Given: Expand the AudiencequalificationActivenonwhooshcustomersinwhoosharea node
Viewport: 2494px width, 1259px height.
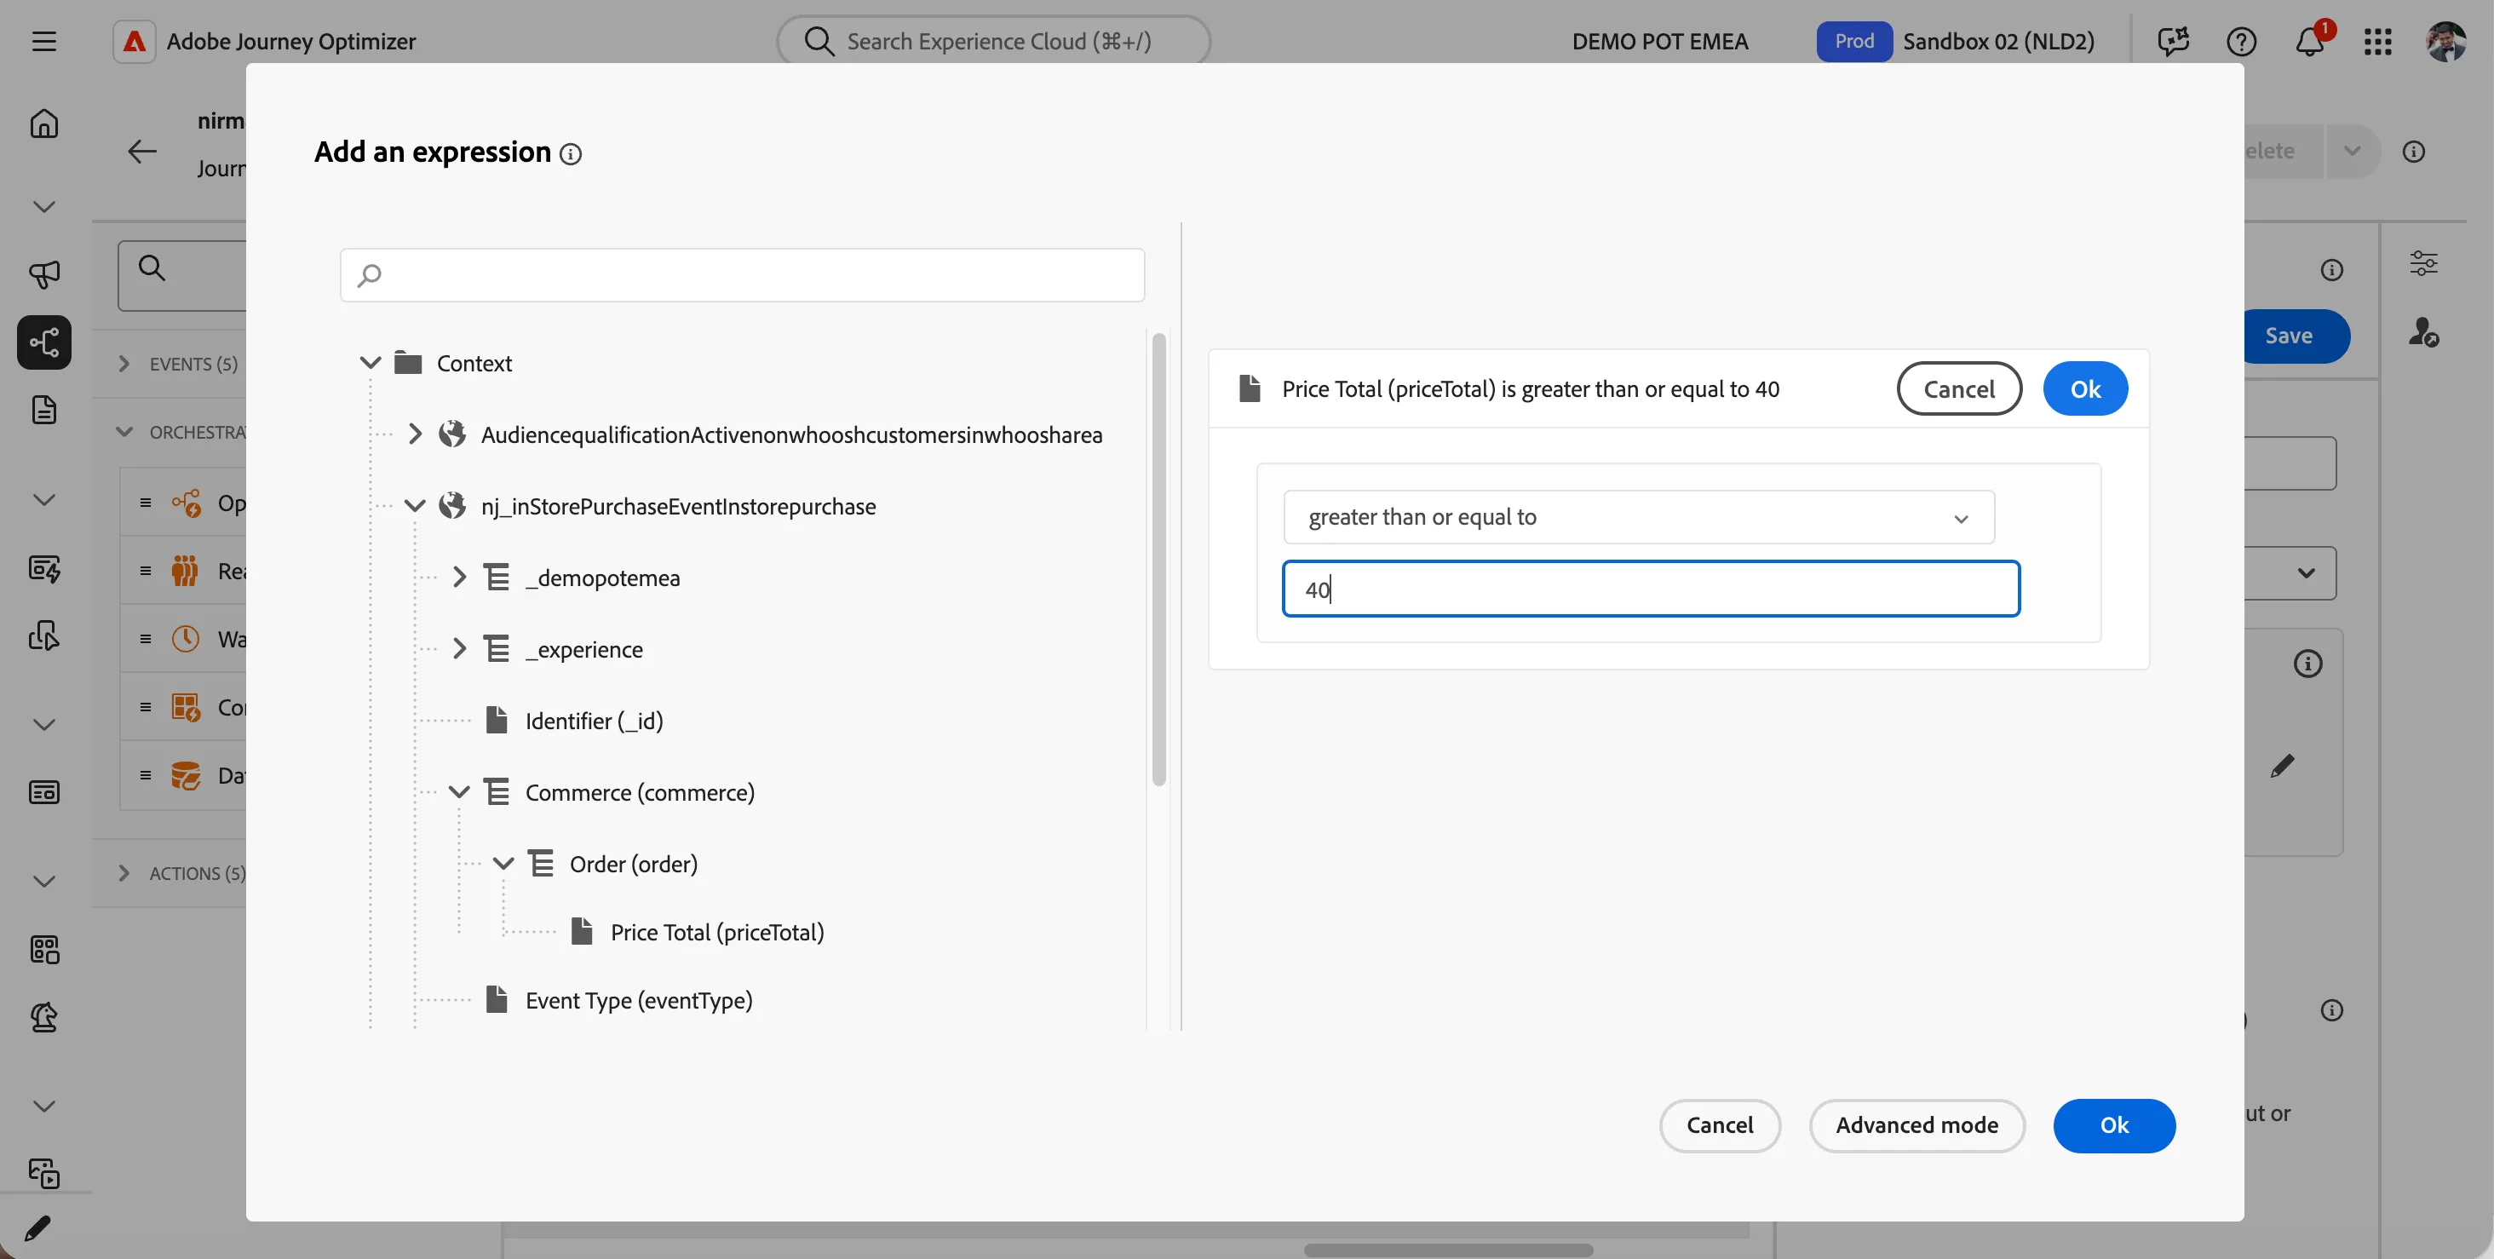Looking at the screenshot, I should click(414, 434).
